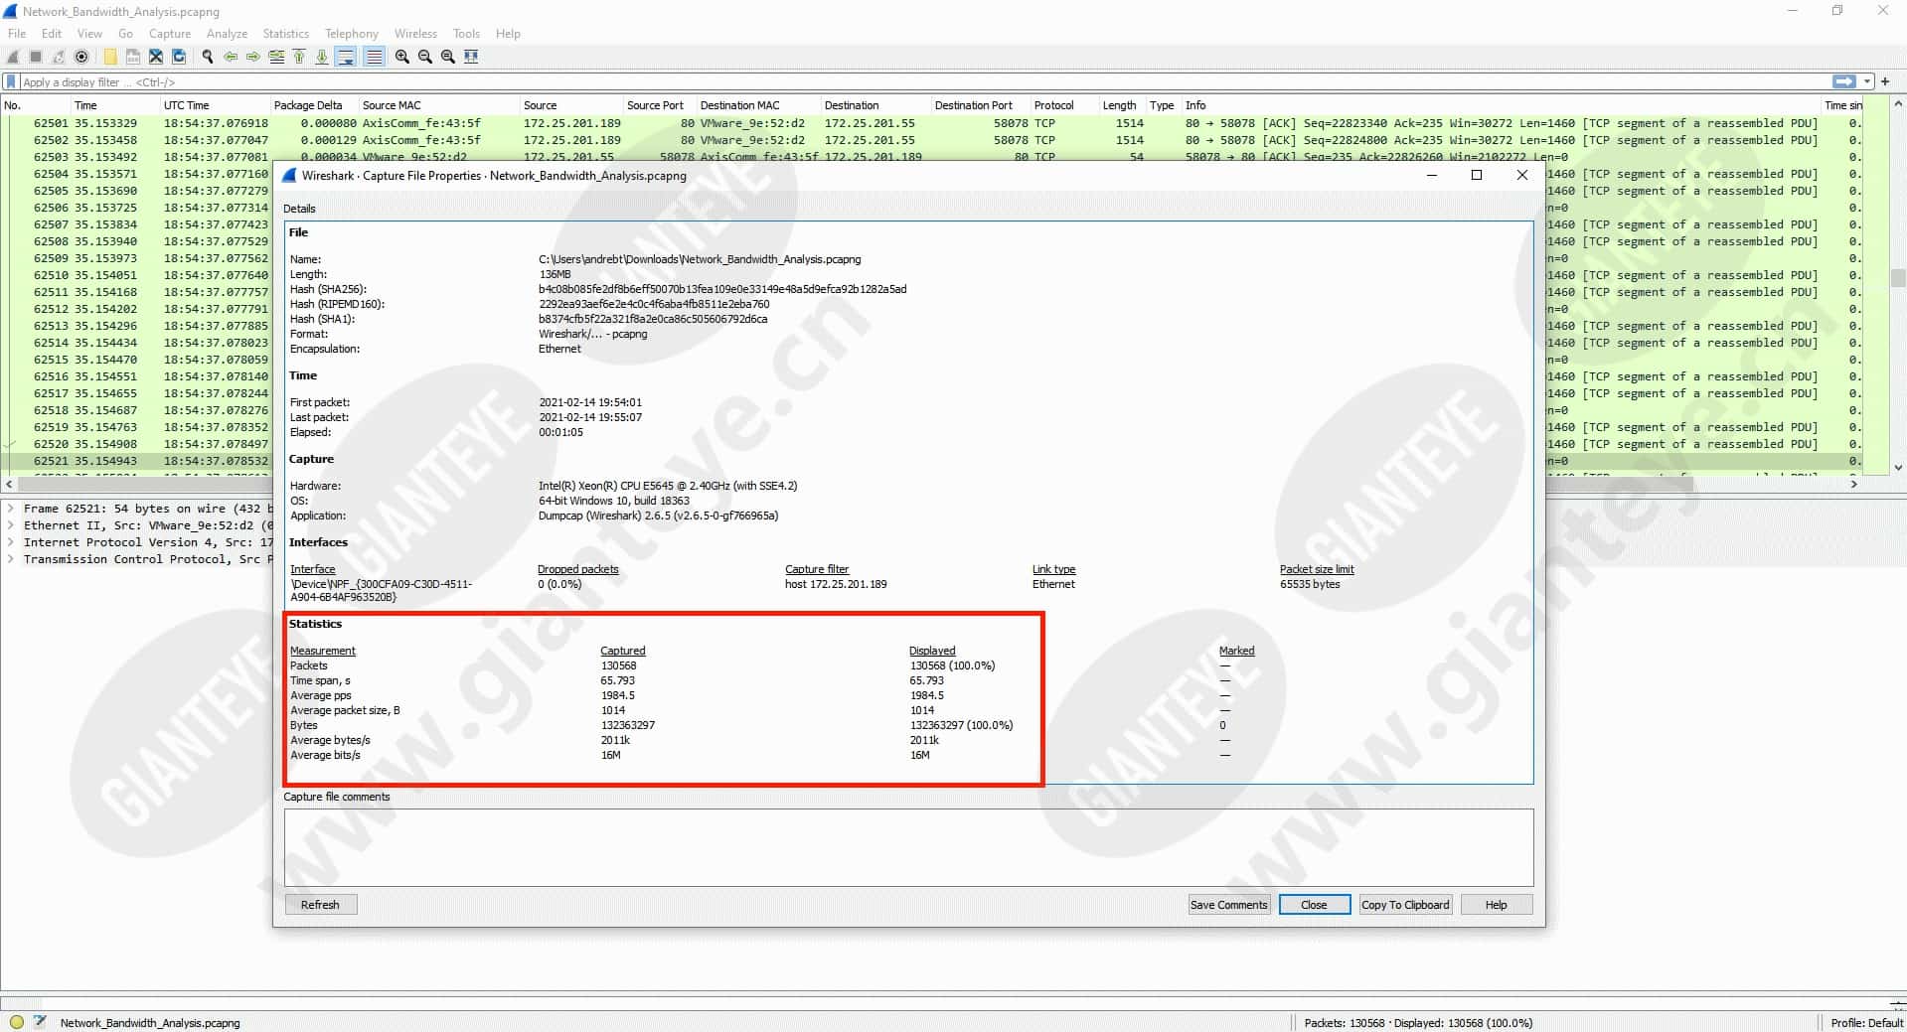Find a packet magnifier icon
Image resolution: width=1907 pixels, height=1032 pixels.
coord(208,57)
